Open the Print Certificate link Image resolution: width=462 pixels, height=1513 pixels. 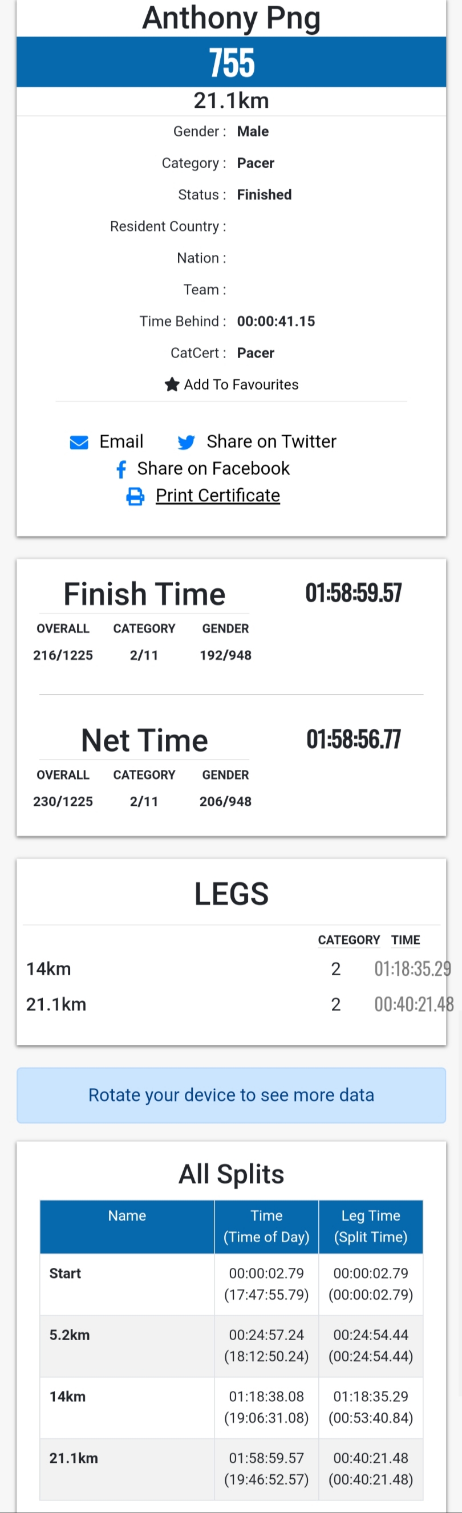tap(217, 496)
